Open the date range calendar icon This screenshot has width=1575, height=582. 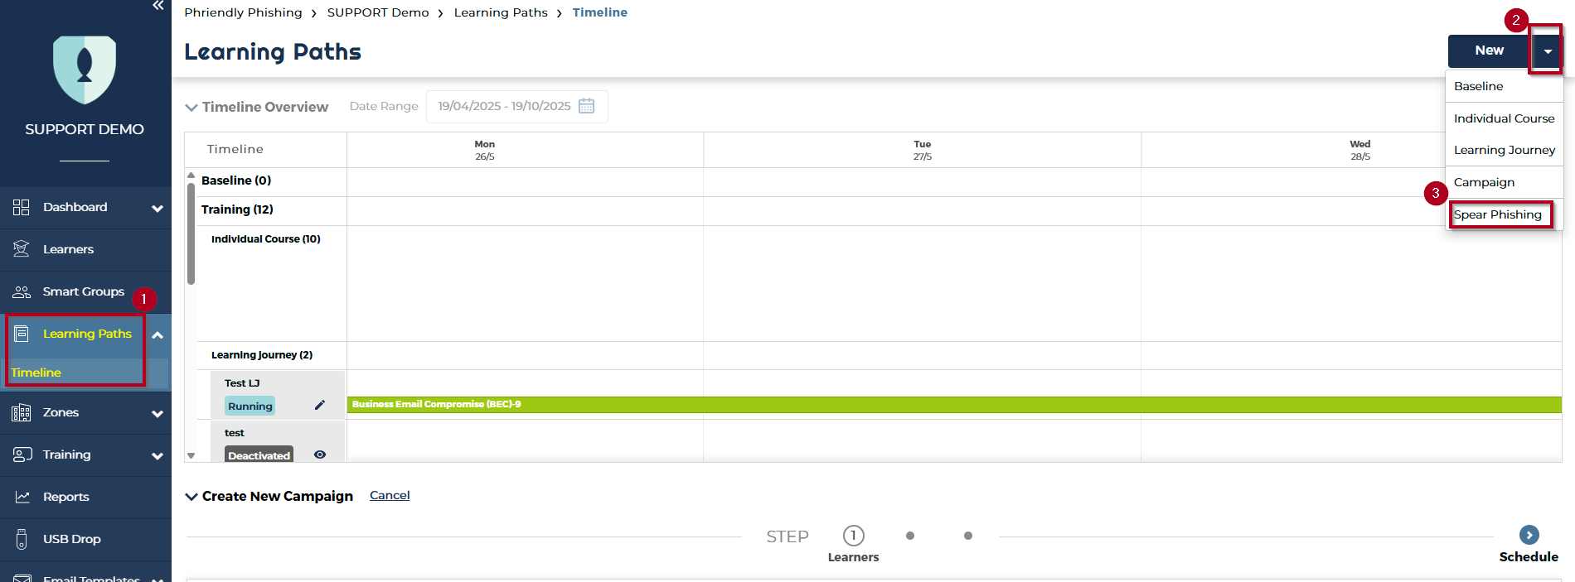[586, 106]
